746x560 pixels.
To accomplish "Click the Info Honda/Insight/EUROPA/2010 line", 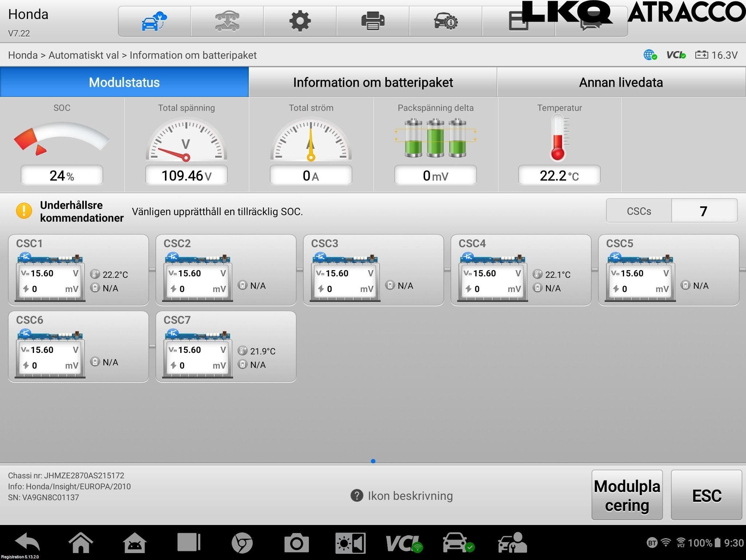I will tap(69, 486).
